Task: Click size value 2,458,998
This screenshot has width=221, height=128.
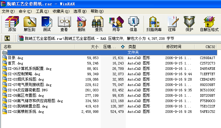Action: point(90,112)
